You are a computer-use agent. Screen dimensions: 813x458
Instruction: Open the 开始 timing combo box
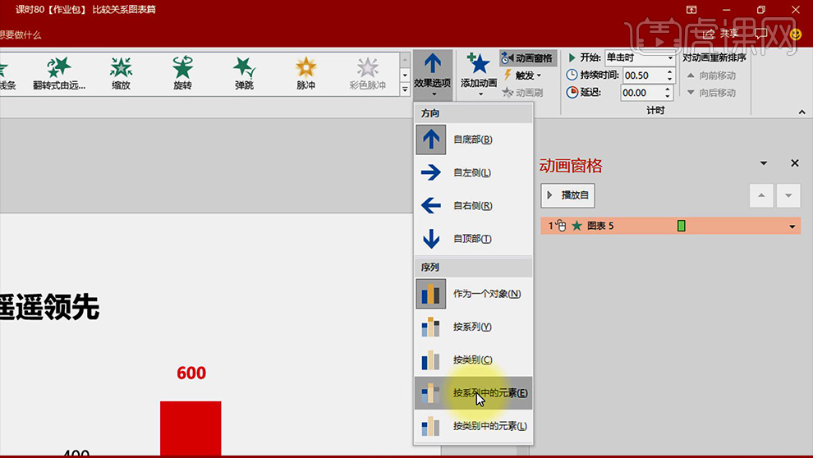(x=640, y=57)
